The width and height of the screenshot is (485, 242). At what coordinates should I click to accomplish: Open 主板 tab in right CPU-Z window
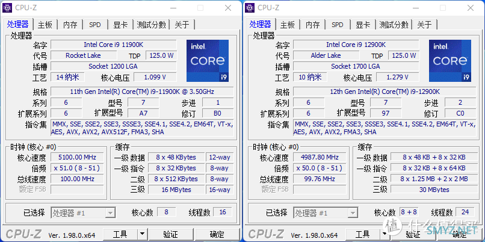[x=288, y=25]
